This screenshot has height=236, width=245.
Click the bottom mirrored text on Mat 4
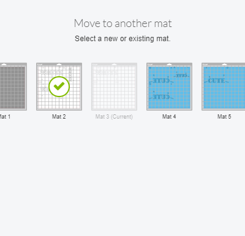click(x=161, y=97)
